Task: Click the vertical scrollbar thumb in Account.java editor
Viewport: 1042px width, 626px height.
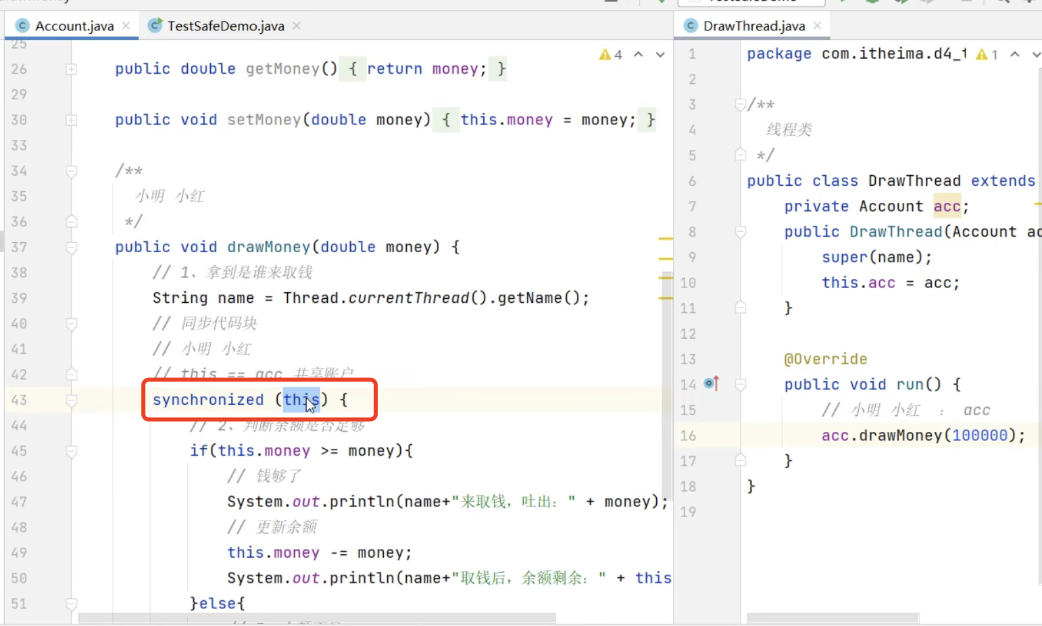Action: coord(667,386)
